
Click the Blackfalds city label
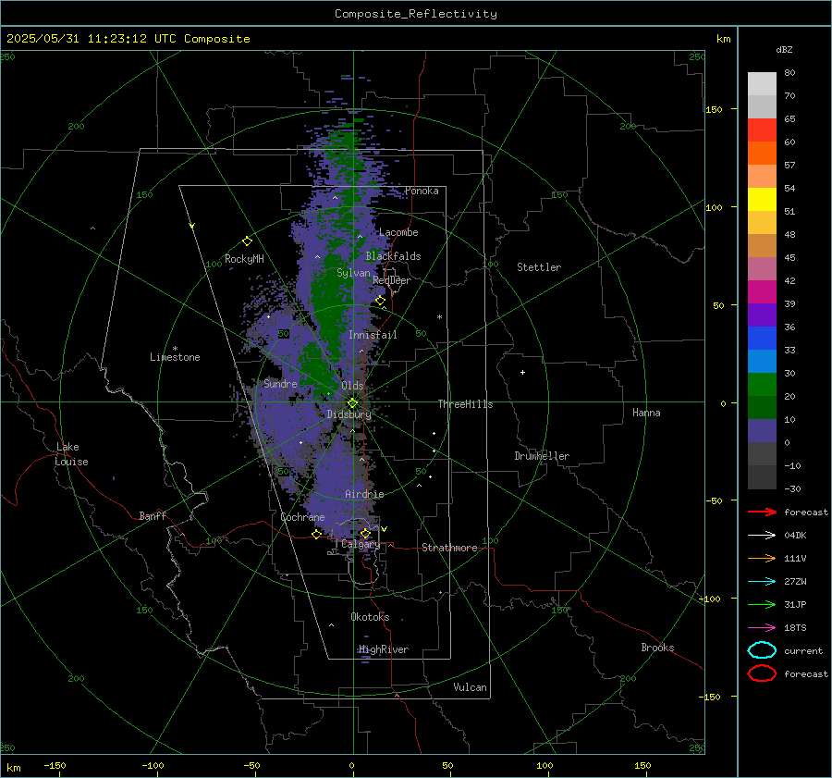point(393,256)
